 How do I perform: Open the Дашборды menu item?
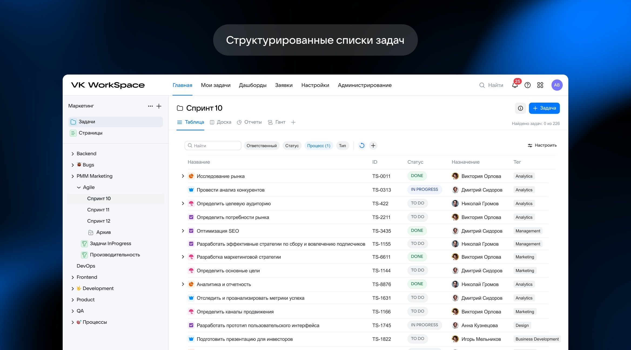pos(253,85)
